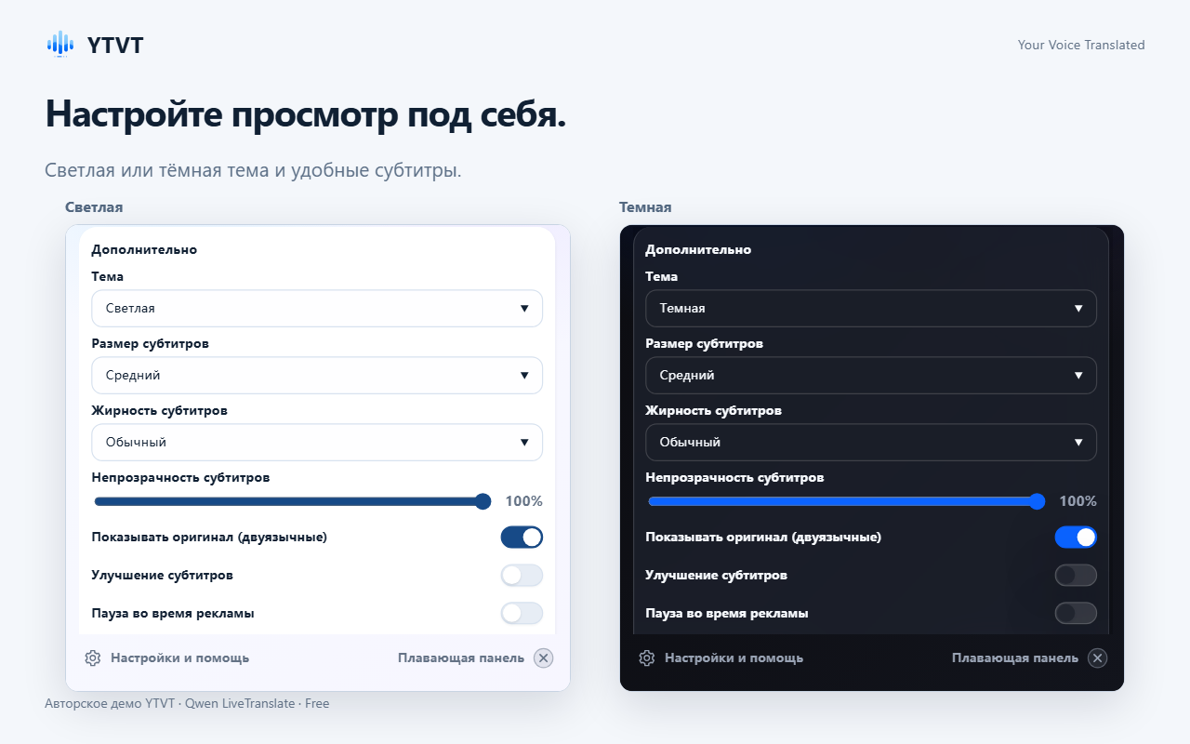Click the YTVT brand name text
The height and width of the screenshot is (744, 1190).
point(115,45)
